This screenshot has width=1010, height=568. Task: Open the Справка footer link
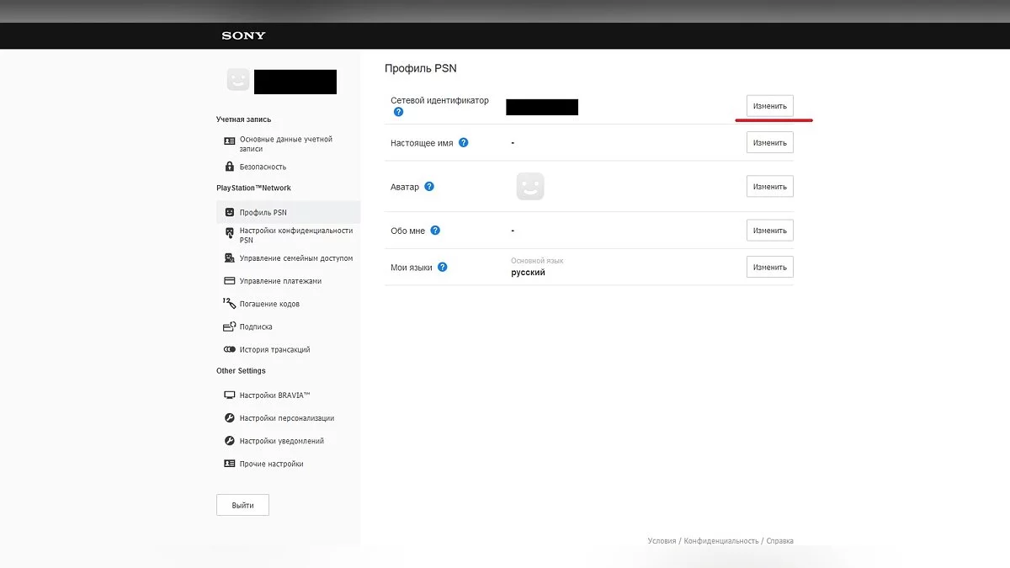click(780, 541)
